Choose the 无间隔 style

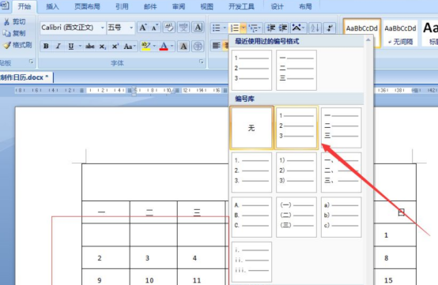point(400,33)
